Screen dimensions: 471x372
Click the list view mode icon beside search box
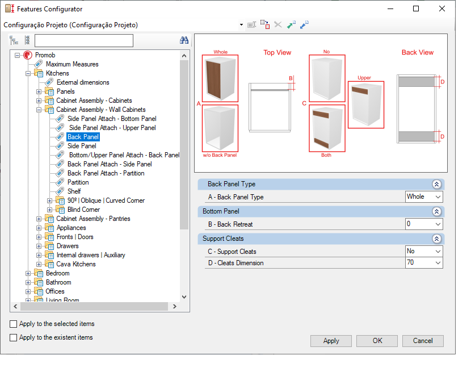(x=27, y=40)
